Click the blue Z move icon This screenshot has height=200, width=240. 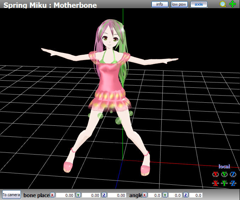pos(233,183)
